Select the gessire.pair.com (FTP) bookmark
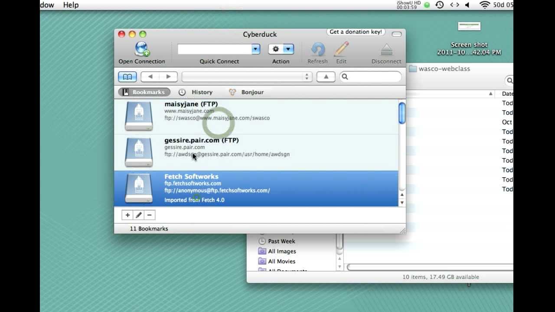The image size is (555, 312). [256, 152]
